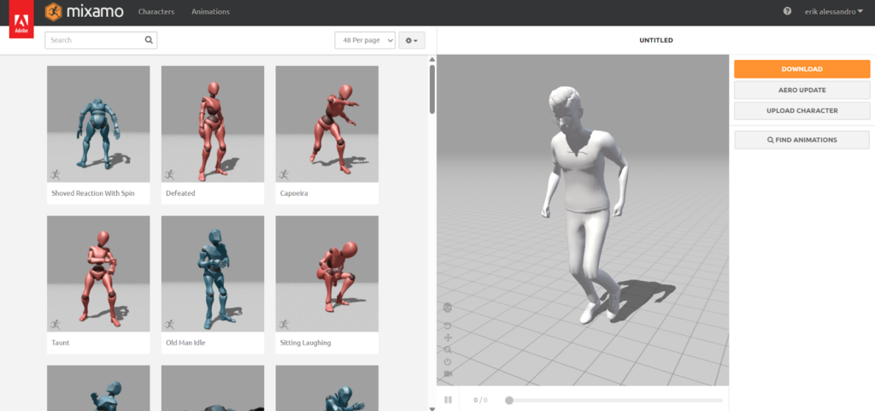Click running figure icon on Sitting Laughing
The width and height of the screenshot is (875, 411).
coord(284,324)
